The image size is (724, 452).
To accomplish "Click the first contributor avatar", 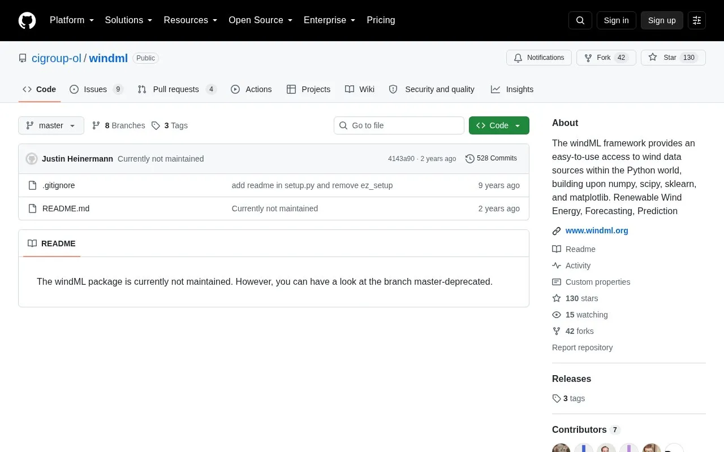I will coord(561,448).
